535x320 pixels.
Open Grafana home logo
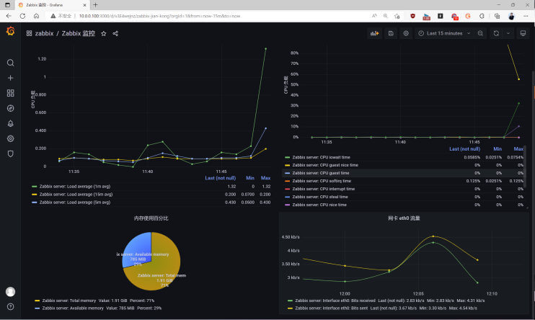11,32
